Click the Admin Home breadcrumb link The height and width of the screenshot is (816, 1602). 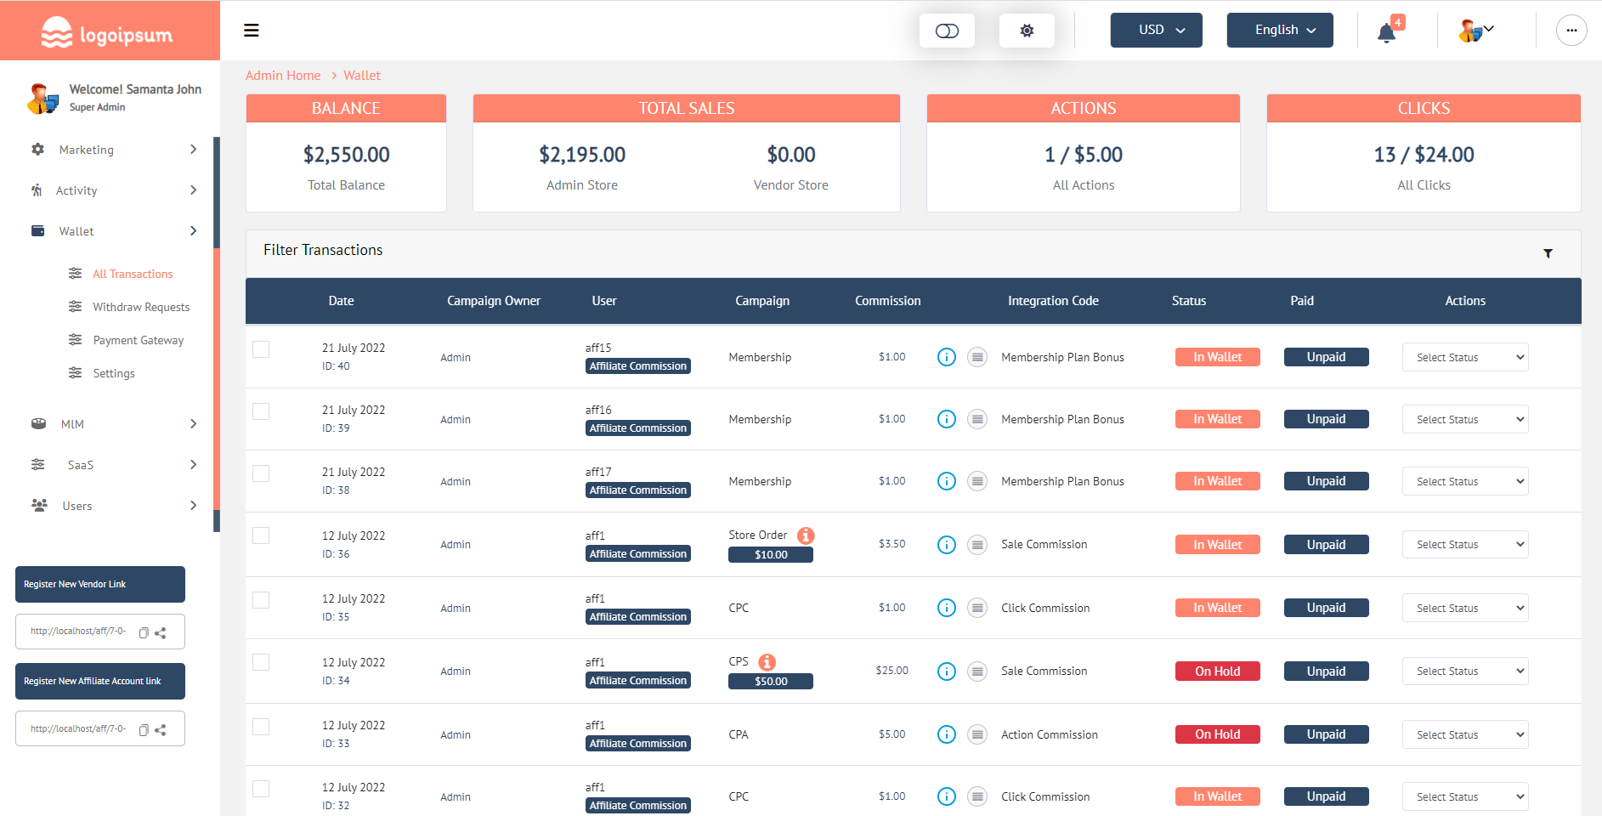(x=283, y=75)
